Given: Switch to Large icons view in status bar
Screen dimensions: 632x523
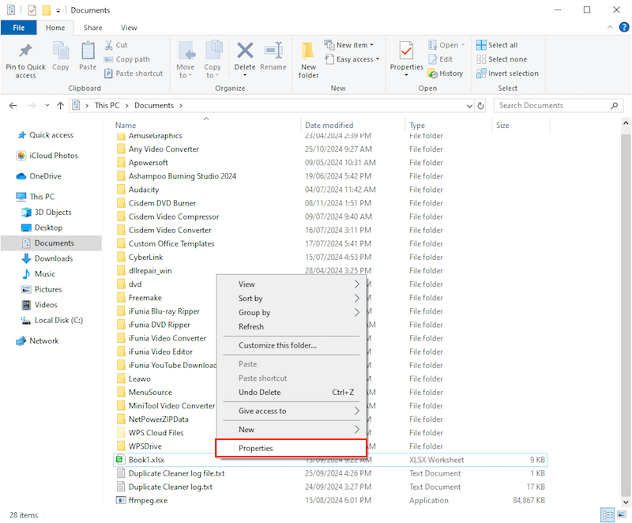Looking at the screenshot, I should [x=622, y=514].
